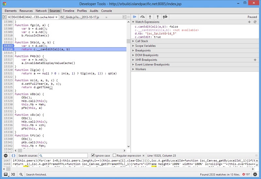Step into next function call
The height and width of the screenshot is (179, 261).
click(x=150, y=17)
